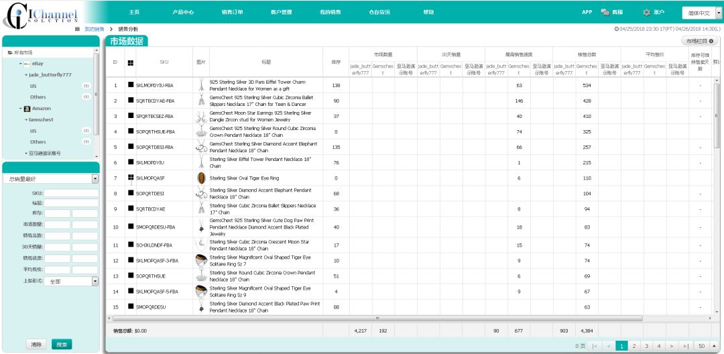The height and width of the screenshot is (354, 724).
Task: Collapse the jade_butterfly777 tree node
Action: (x=26, y=75)
